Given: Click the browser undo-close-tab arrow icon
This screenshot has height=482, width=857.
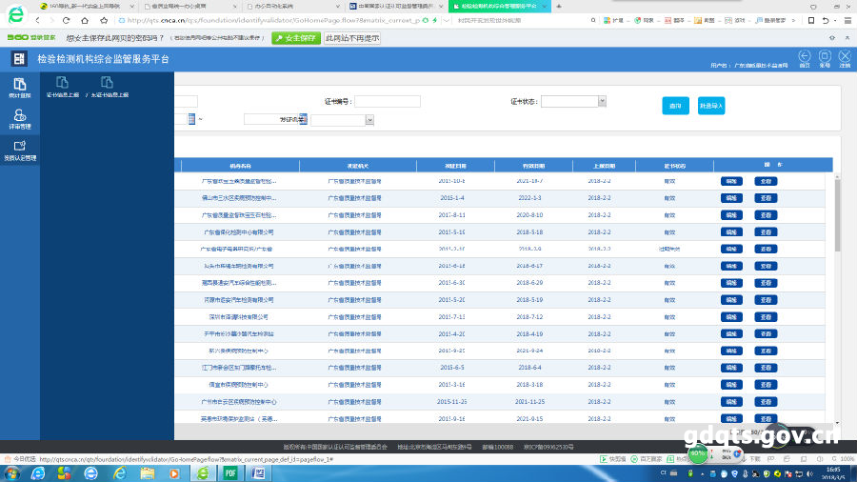Looking at the screenshot, I should tap(826, 20).
